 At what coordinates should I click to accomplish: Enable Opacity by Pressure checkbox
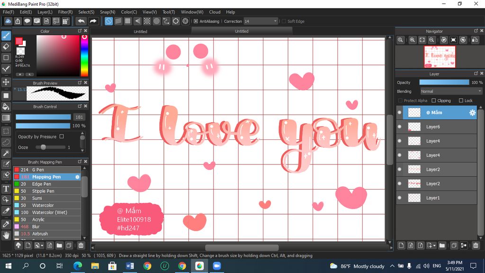pyautogui.click(x=62, y=136)
